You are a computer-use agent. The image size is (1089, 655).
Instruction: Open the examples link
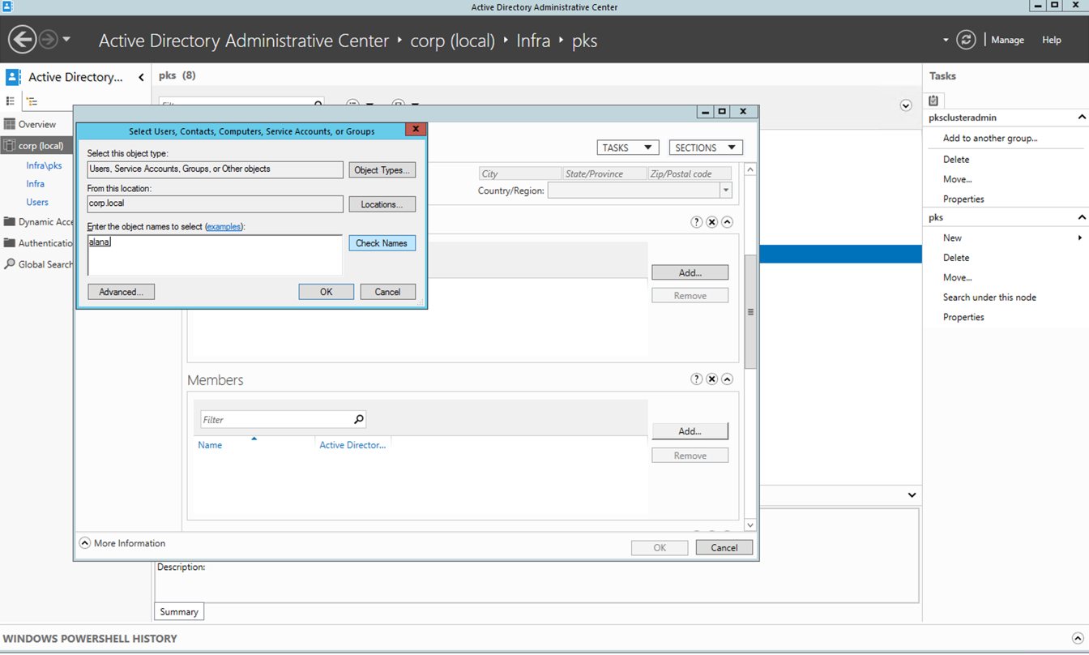click(x=224, y=227)
